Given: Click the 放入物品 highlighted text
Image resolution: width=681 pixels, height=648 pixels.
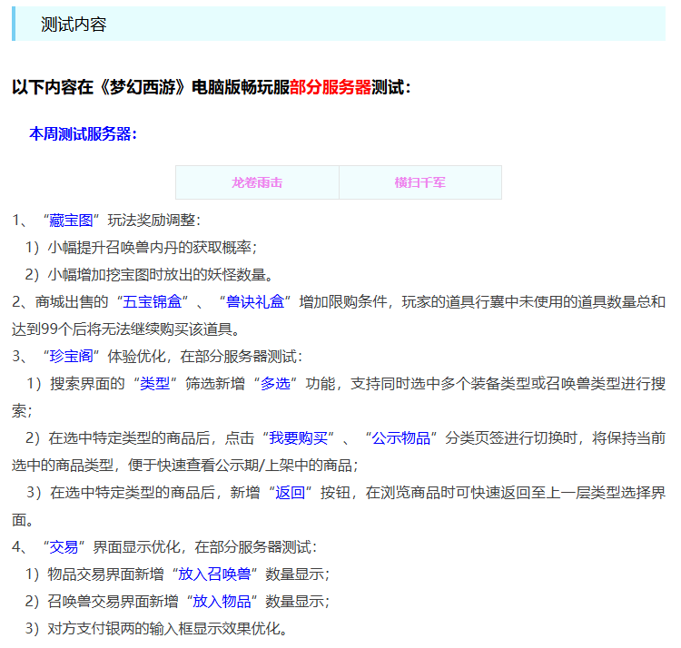Looking at the screenshot, I should pos(221,602).
